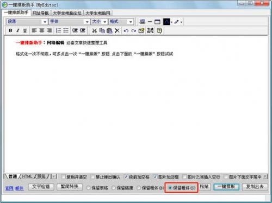Expand the font color dropdown arrow
272x203 pixels.
coord(171,22)
